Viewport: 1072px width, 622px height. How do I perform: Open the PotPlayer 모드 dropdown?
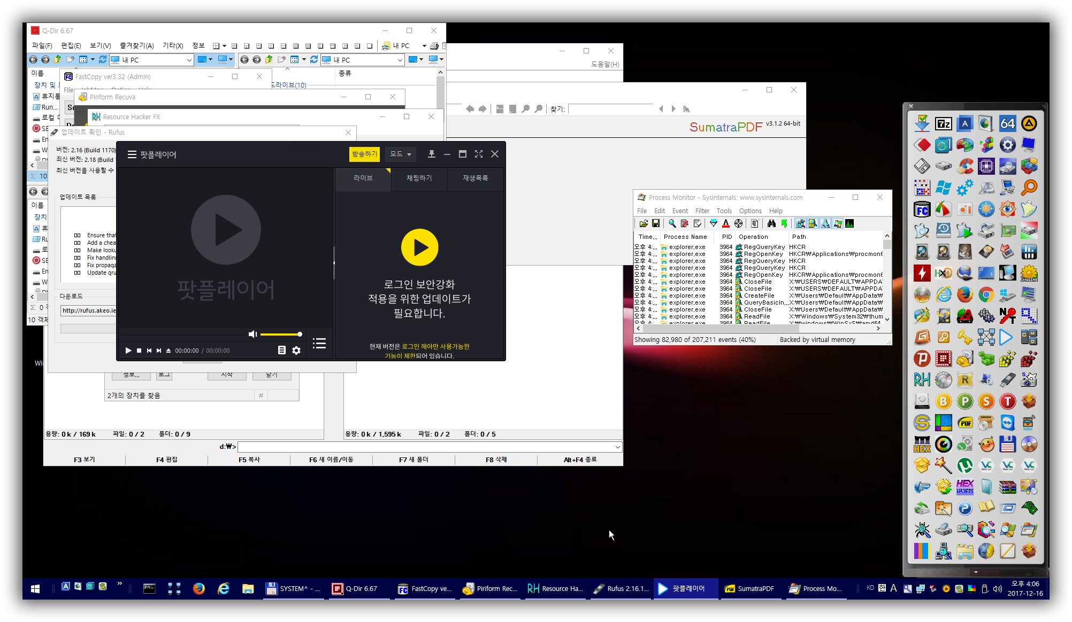click(x=401, y=154)
